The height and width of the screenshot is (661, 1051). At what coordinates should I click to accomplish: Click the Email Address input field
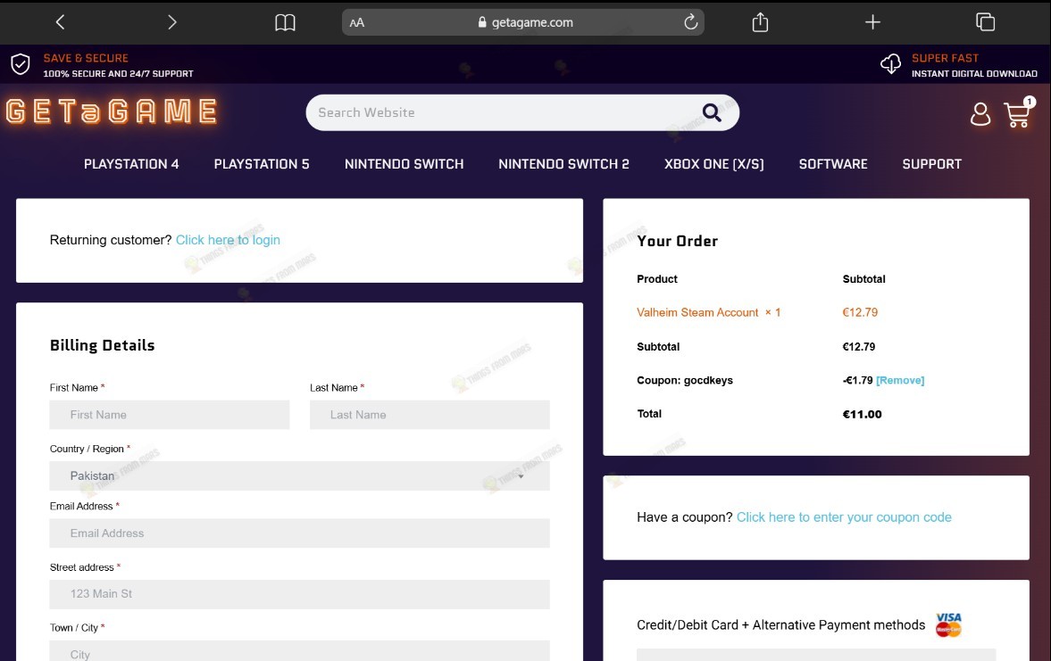pyautogui.click(x=300, y=533)
